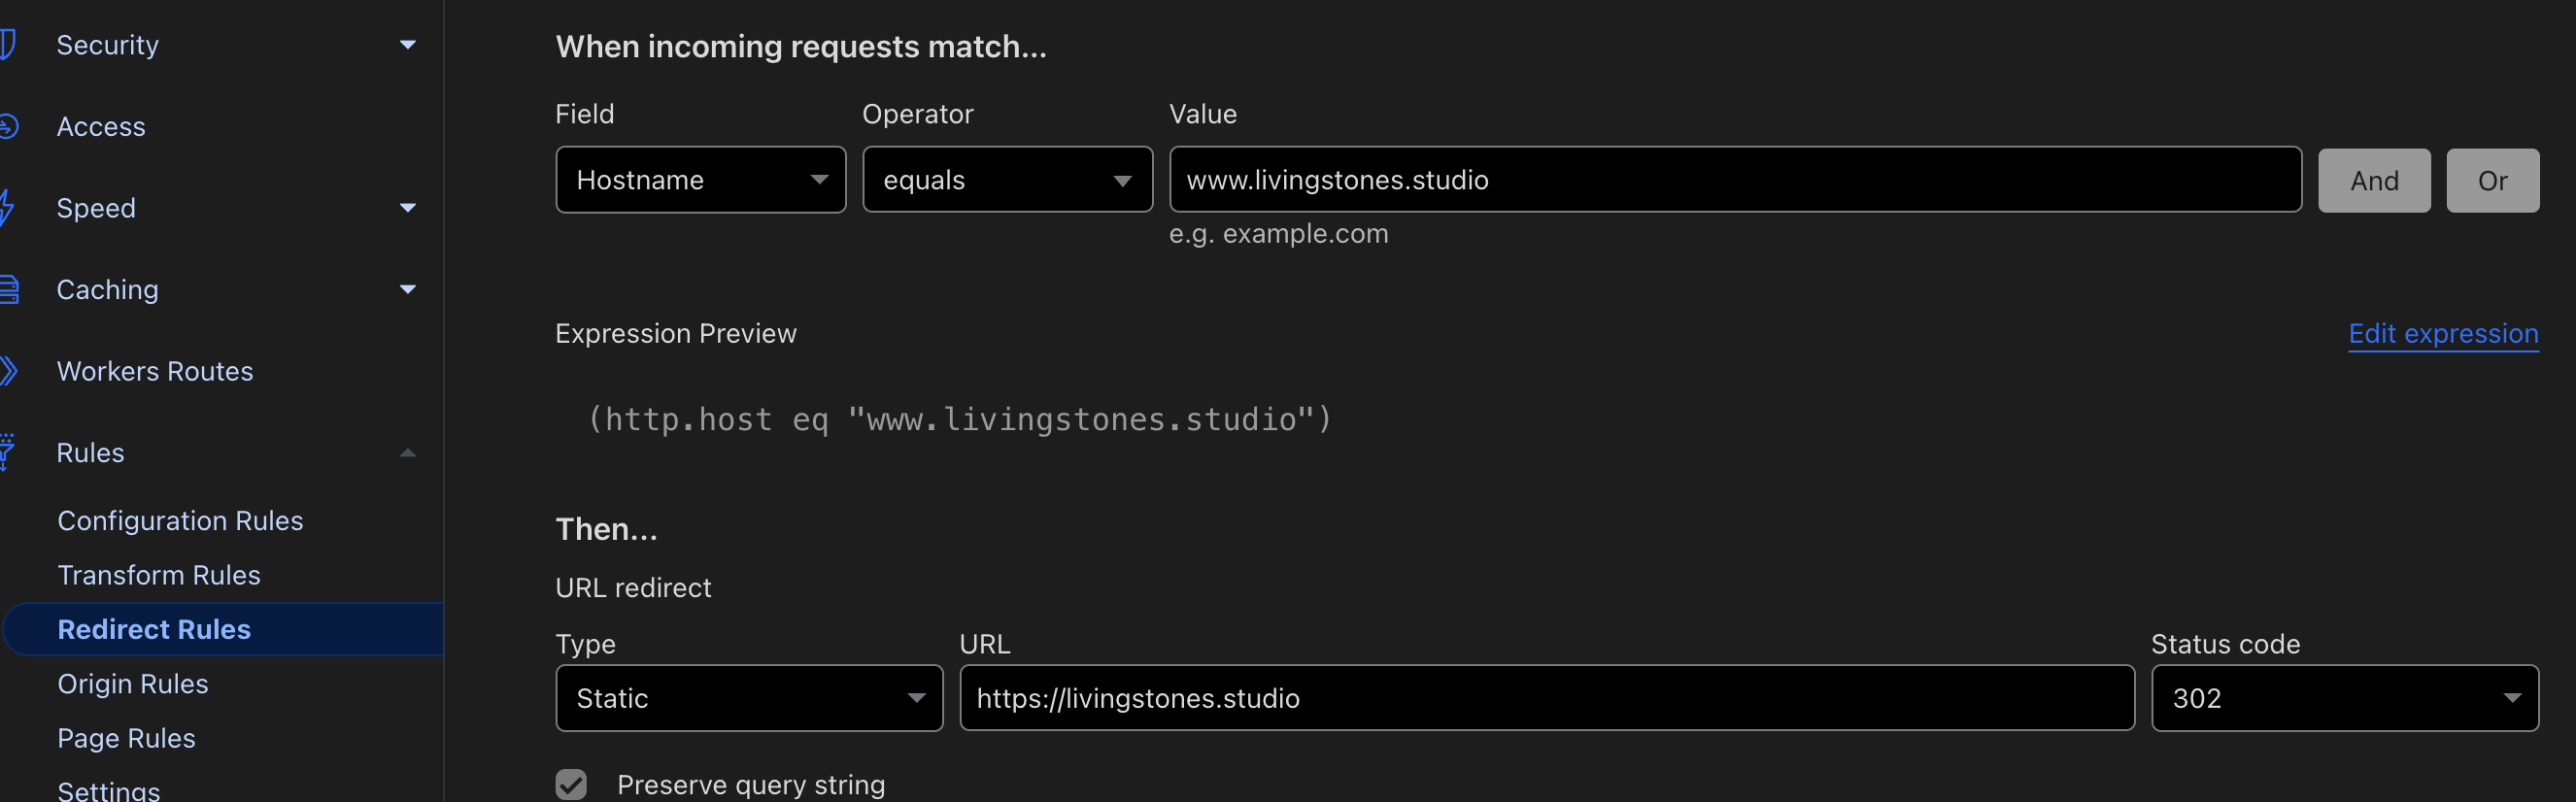Click the Caching storage icon
Screen dimensions: 2576x802
pos(8,290)
